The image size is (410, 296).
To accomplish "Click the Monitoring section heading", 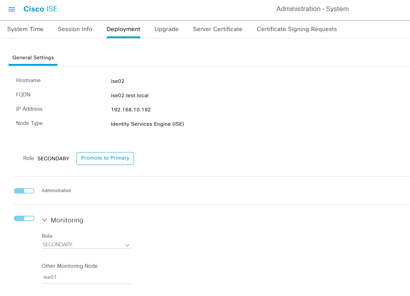I will click(x=67, y=220).
